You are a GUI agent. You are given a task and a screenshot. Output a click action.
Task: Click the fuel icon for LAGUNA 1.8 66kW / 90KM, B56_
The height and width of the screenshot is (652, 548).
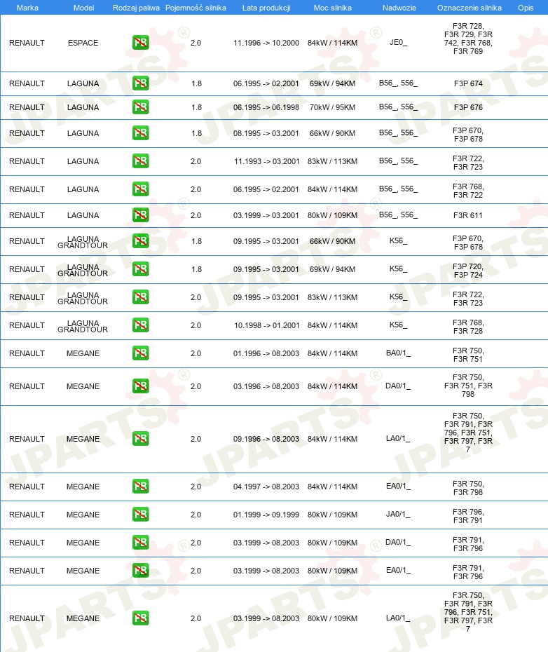(x=141, y=133)
